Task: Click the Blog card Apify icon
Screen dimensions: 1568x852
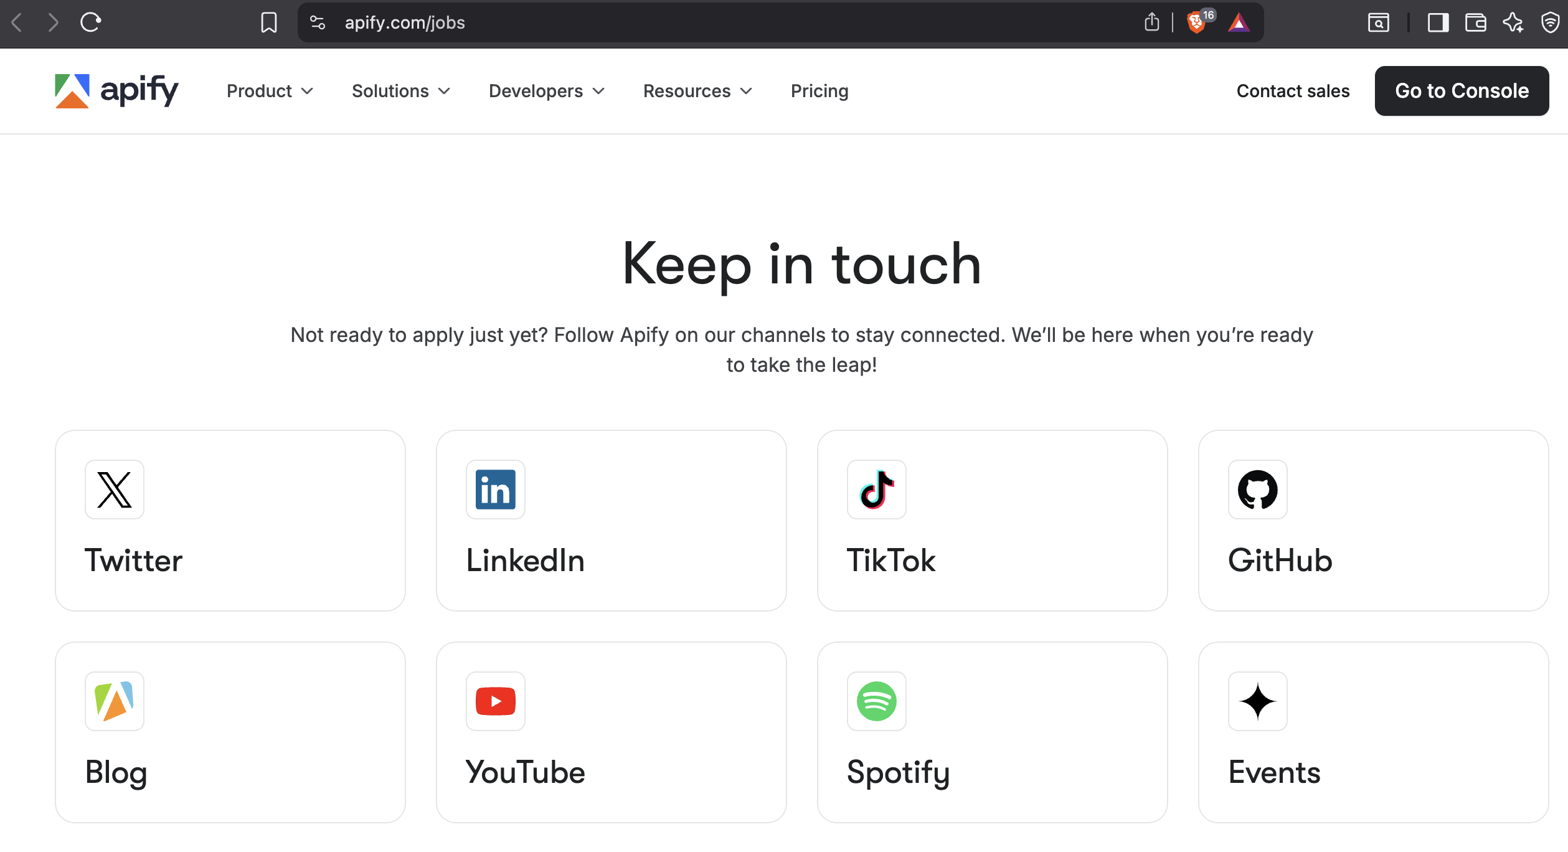Action: click(115, 701)
